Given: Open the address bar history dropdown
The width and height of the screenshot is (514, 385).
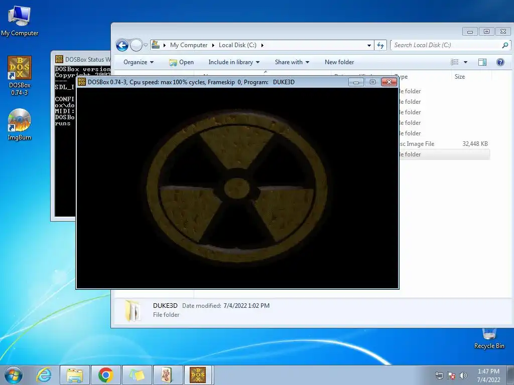Looking at the screenshot, I should coord(369,45).
